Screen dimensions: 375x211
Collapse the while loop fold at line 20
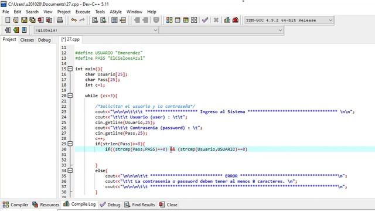coord(70,96)
